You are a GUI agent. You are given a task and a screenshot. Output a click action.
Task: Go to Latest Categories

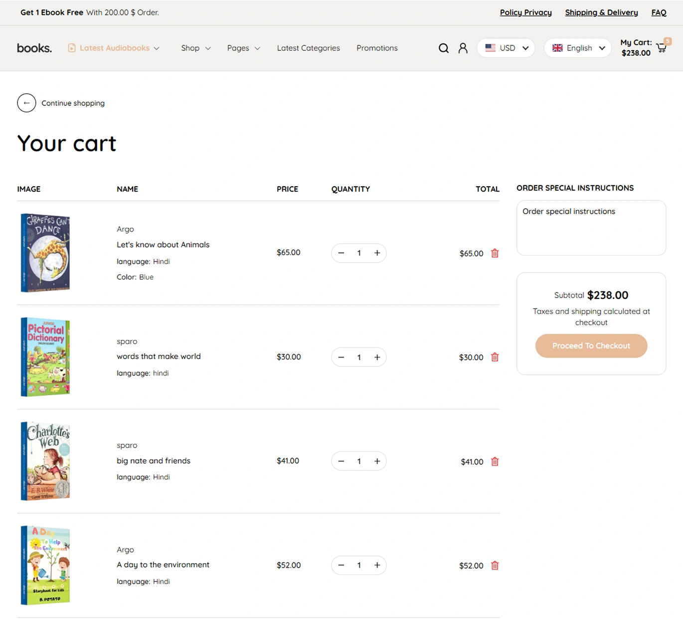tap(308, 48)
